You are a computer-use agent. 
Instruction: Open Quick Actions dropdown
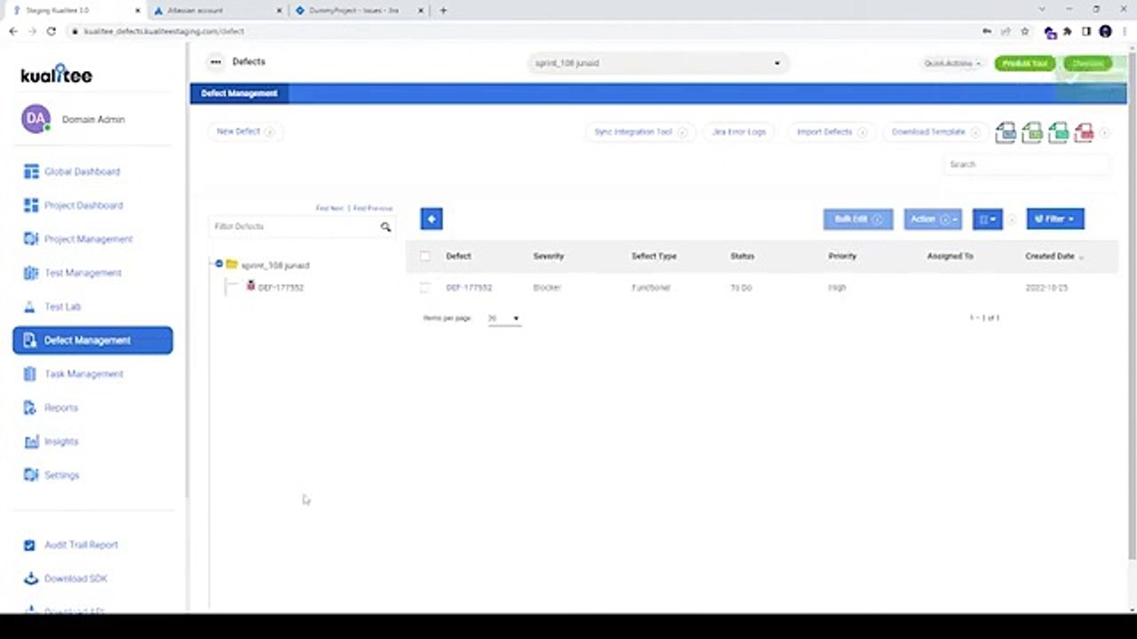click(952, 64)
